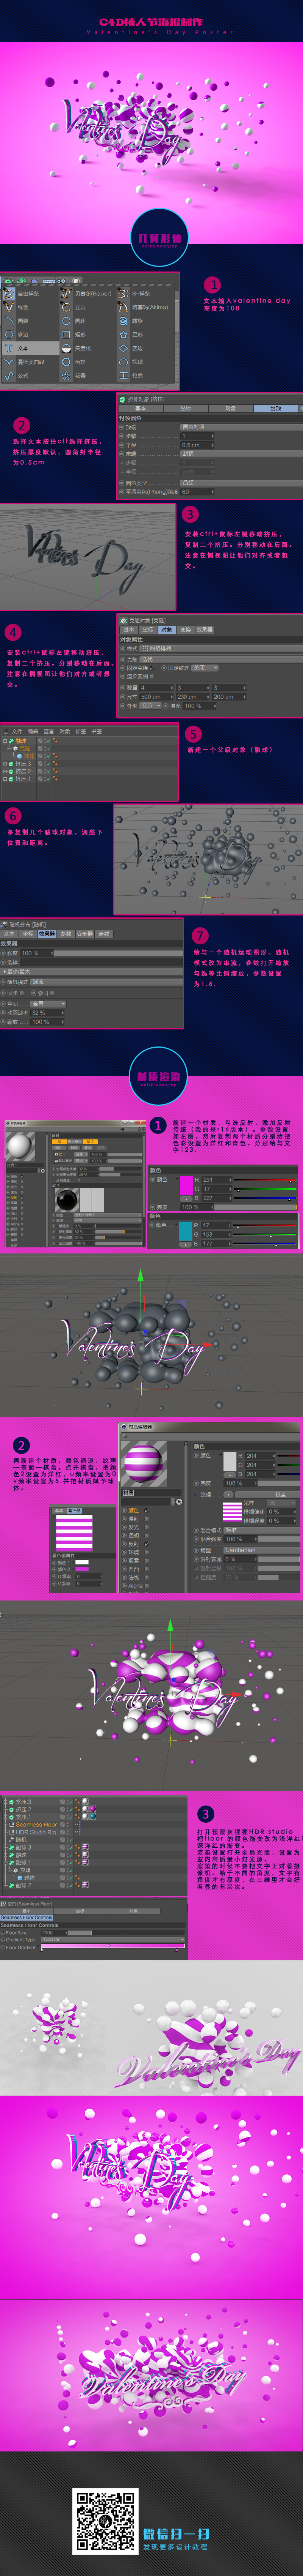Toggle 发光 channel checkbox in material editor
The width and height of the screenshot is (303, 2576).
147,1528
